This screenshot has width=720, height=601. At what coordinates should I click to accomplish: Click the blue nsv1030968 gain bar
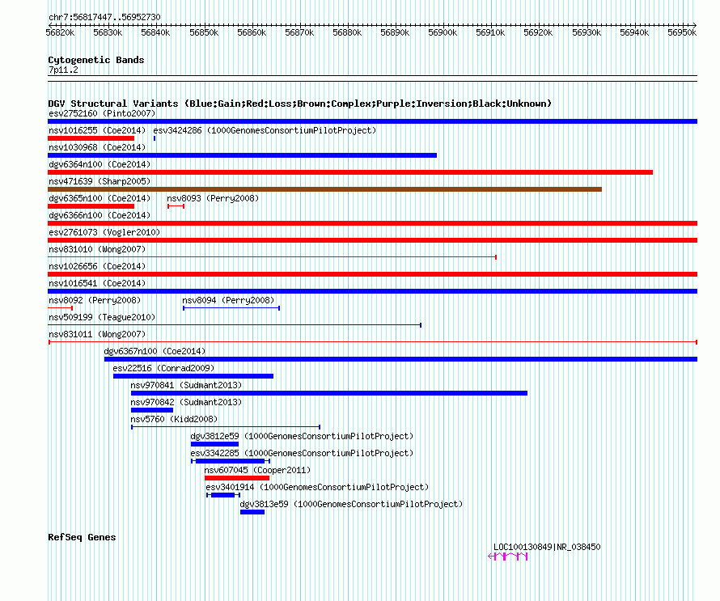(242, 155)
